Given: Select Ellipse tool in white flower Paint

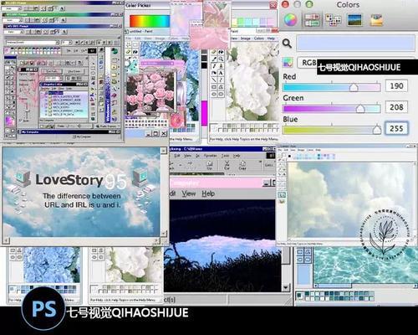Looking at the screenshot, I should pos(214,94).
